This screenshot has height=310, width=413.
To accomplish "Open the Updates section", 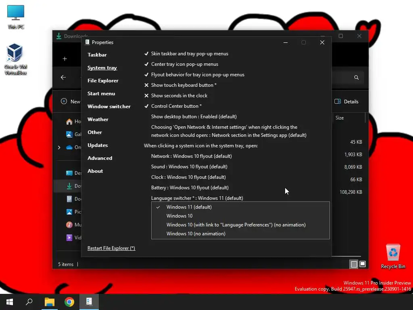I will [x=98, y=145].
